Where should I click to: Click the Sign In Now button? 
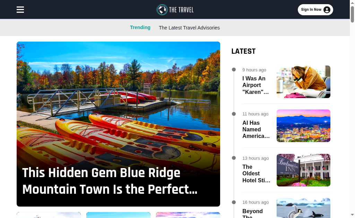(315, 10)
